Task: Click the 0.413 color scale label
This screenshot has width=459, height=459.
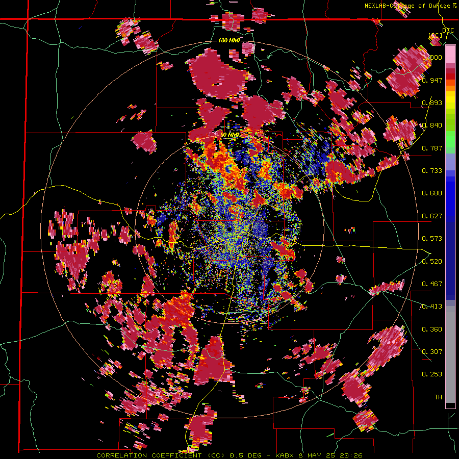Action: click(432, 307)
